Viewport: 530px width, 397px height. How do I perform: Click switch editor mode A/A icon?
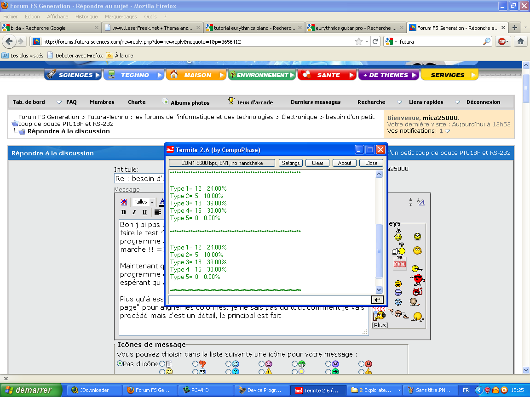[x=421, y=202]
